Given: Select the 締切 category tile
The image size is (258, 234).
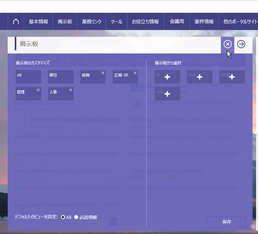Looking at the screenshot, I should pos(61,77).
